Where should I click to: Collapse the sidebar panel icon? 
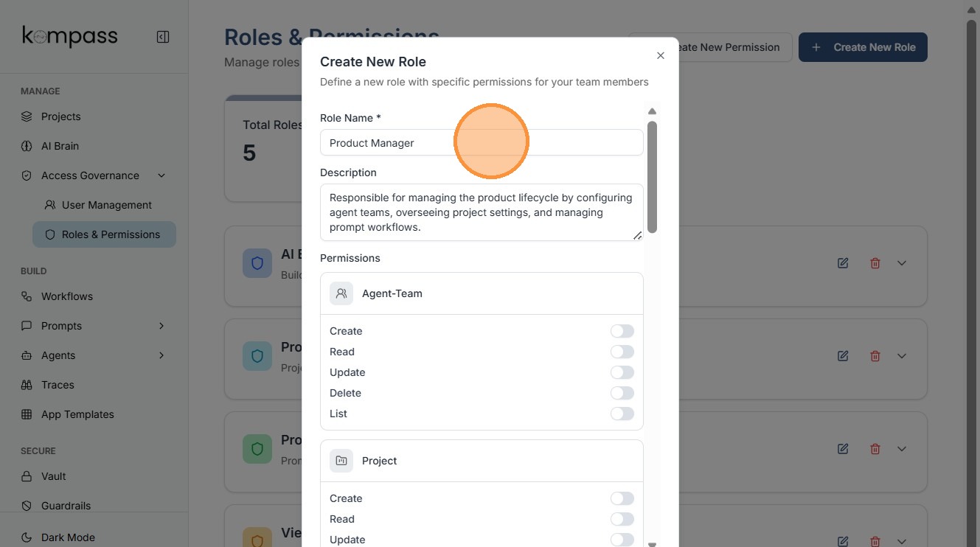tap(163, 37)
